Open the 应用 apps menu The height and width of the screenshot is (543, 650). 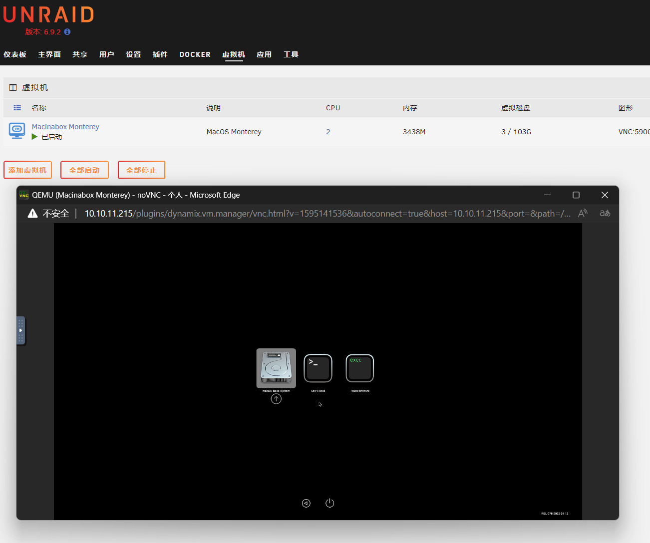[264, 54]
